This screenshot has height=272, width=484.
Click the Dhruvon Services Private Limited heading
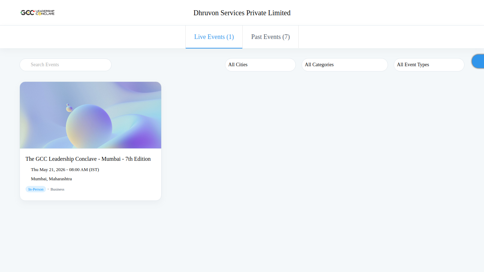(242, 13)
